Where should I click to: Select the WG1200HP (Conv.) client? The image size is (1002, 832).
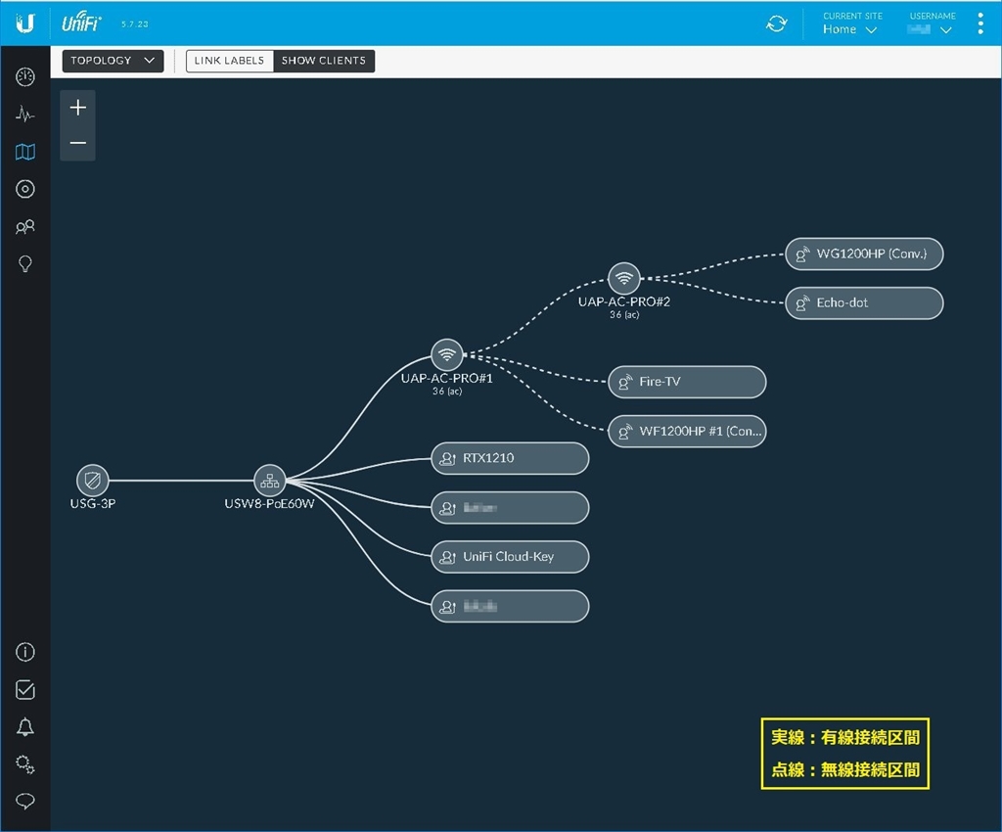[x=864, y=254]
